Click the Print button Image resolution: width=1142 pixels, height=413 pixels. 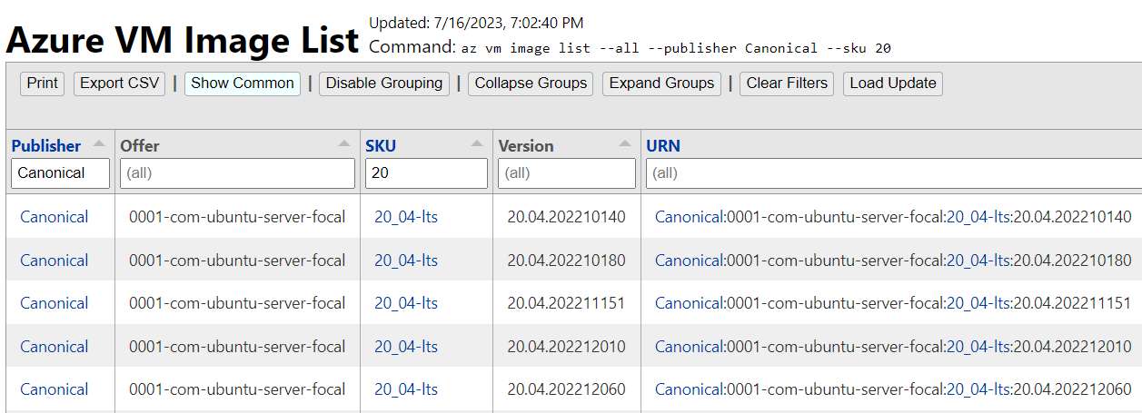click(x=43, y=84)
